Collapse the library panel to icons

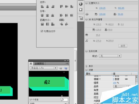[65, 61]
